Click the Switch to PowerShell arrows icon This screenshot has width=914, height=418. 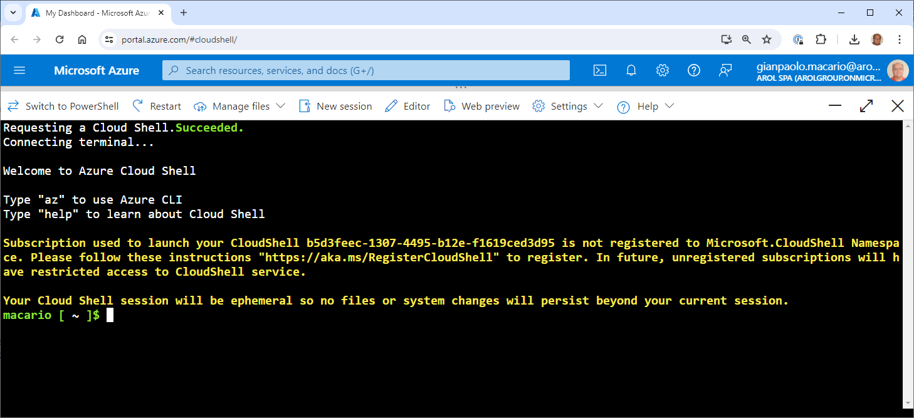pos(13,106)
